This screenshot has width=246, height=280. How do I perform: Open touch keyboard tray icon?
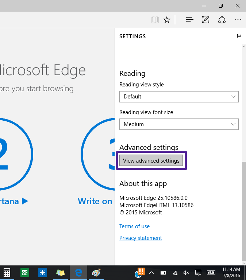point(211,273)
